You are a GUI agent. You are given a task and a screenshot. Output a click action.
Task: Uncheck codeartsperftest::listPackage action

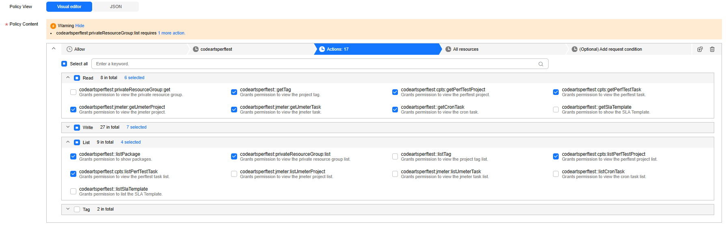coord(73,157)
